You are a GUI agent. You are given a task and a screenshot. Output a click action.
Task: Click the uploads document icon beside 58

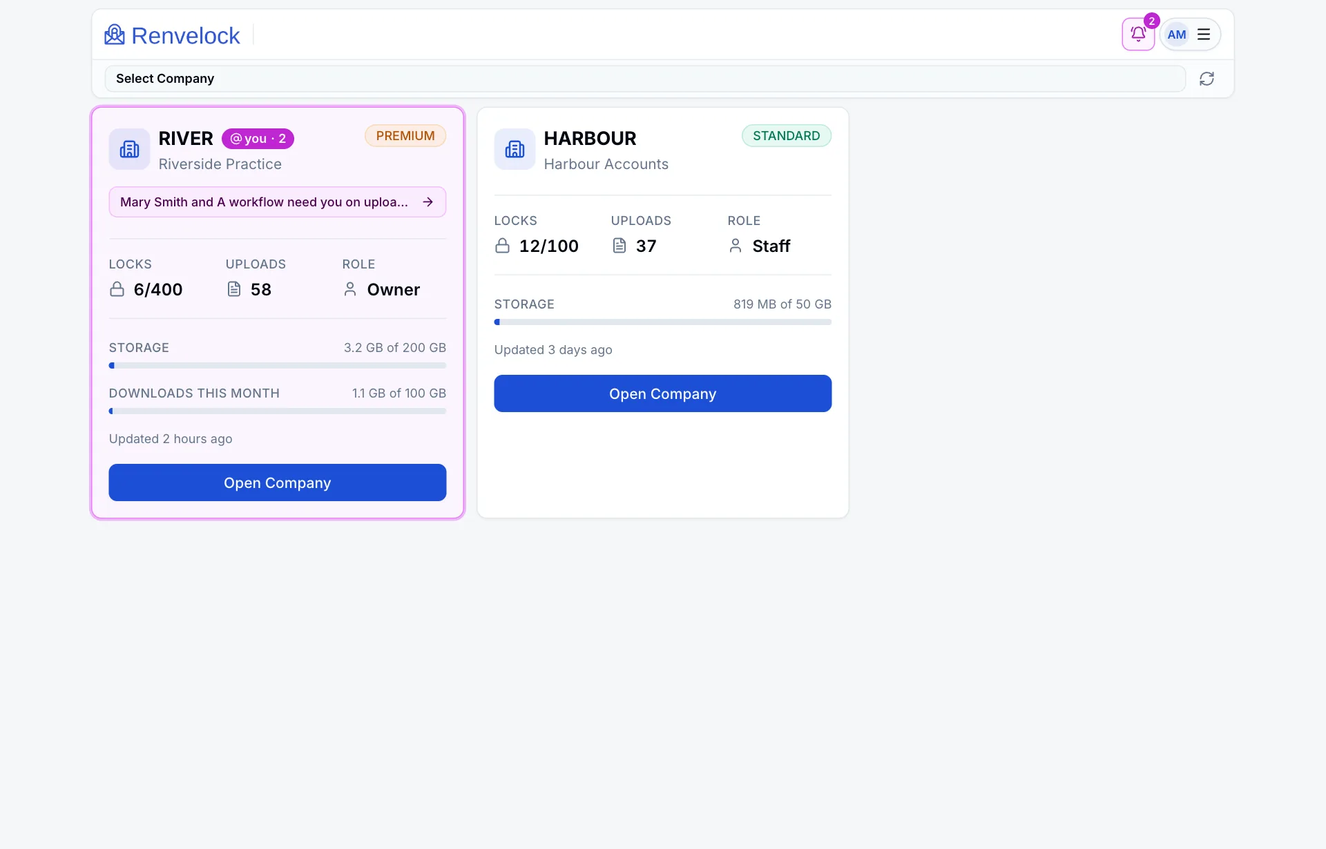click(x=234, y=289)
